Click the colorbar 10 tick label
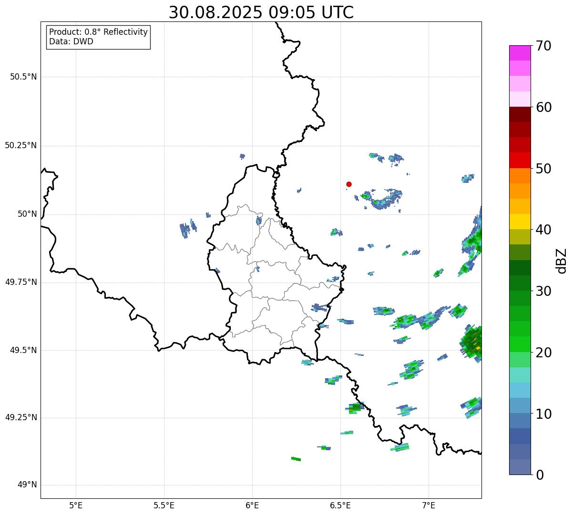573x515 pixels. (x=543, y=414)
